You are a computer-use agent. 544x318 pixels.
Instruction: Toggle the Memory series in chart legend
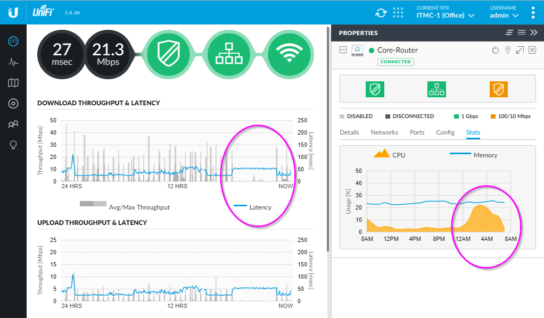pos(473,155)
